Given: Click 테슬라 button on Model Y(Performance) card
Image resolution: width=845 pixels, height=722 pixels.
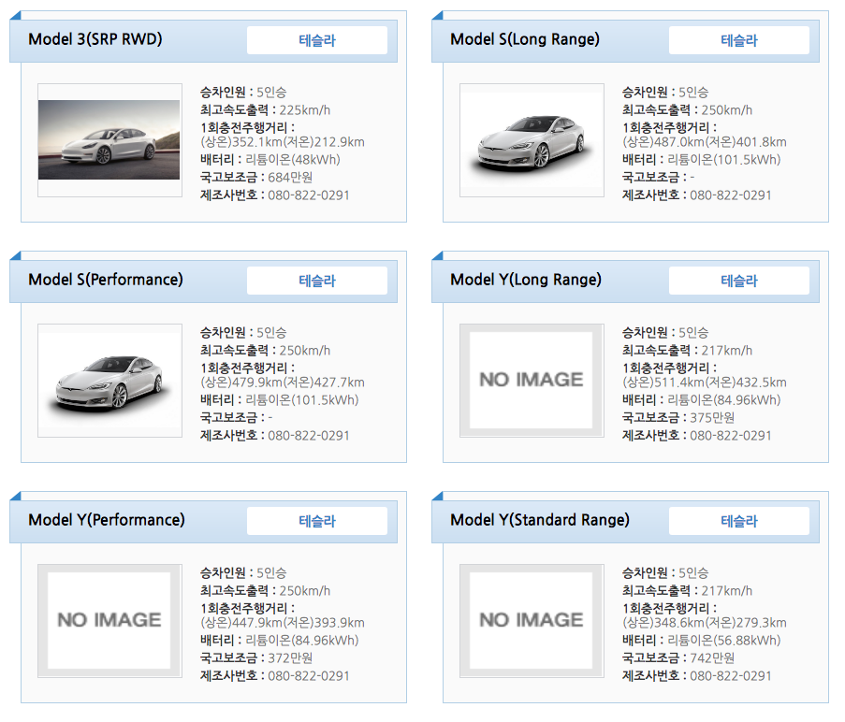Looking at the screenshot, I should (x=317, y=521).
